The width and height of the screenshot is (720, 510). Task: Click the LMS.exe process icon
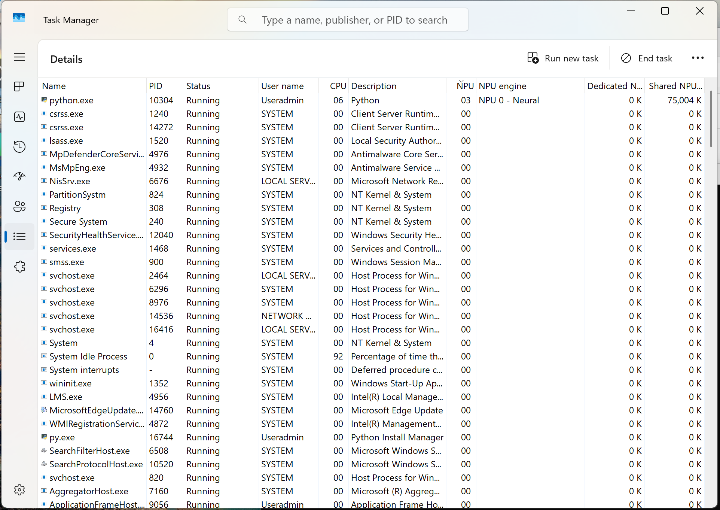coord(44,397)
